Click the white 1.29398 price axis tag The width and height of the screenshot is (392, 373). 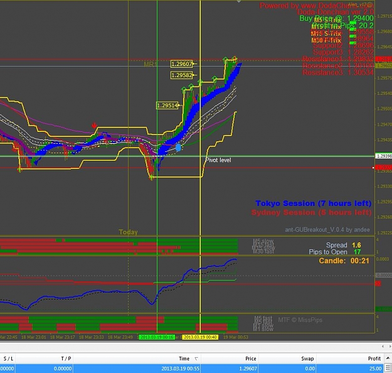(383, 156)
